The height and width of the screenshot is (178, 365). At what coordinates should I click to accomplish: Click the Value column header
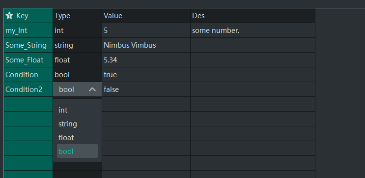[146, 16]
